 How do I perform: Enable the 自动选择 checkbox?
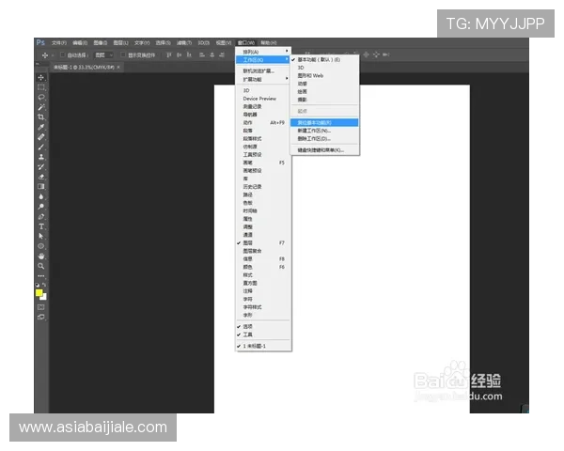[x=60, y=55]
